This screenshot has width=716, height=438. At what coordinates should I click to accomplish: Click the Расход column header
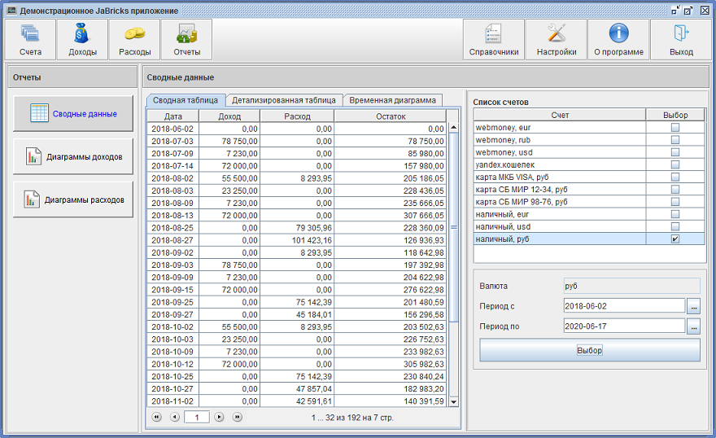[297, 116]
